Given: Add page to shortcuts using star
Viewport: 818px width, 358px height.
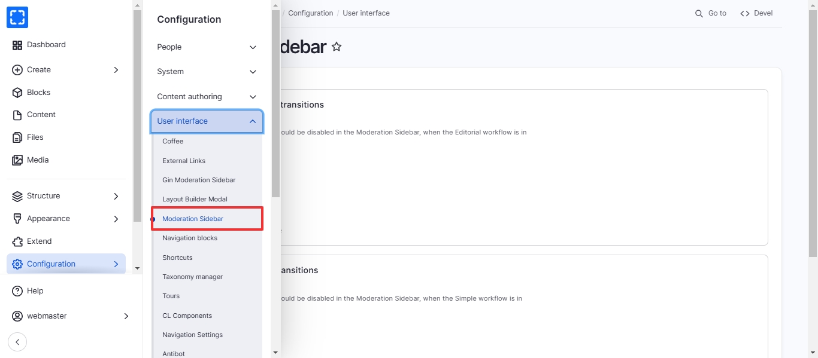Looking at the screenshot, I should coord(337,47).
